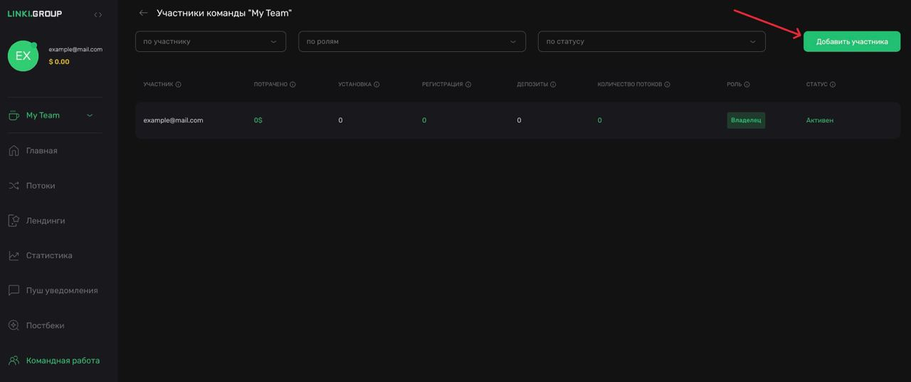911x382 pixels.
Task: Open the 'по статусу' filter dropdown
Action: [651, 41]
